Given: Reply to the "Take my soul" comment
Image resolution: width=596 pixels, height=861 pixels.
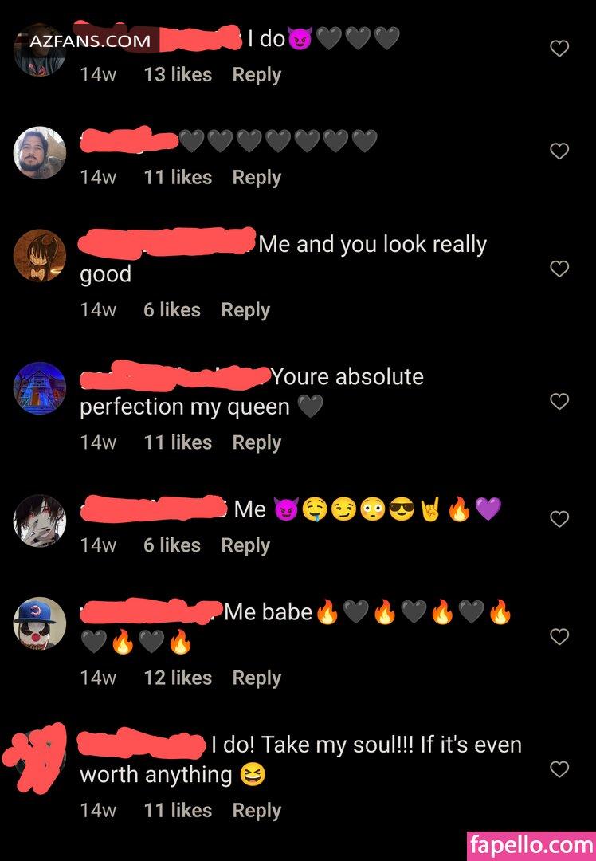Looking at the screenshot, I should click(257, 811).
